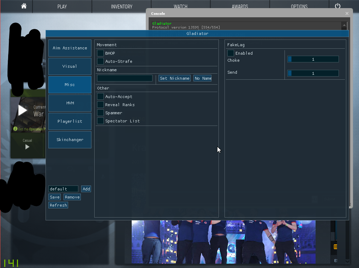This screenshot has width=359, height=268.
Task: Click the console scrollbar up arrow
Action: [344, 25]
